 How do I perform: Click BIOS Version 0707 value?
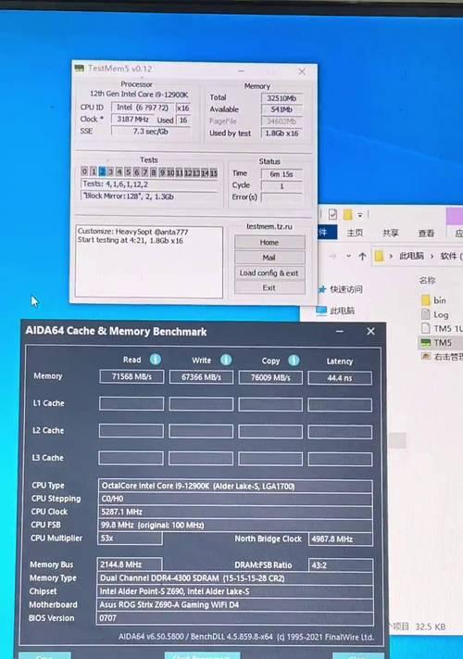point(235,618)
